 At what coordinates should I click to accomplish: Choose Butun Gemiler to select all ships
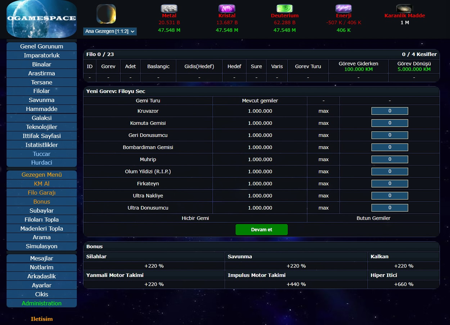(x=373, y=218)
